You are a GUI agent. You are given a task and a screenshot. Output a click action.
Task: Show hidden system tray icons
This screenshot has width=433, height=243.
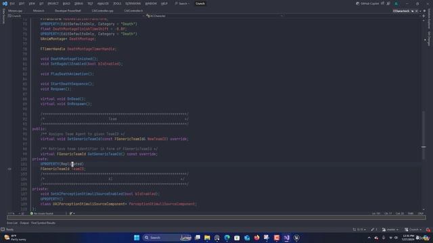(x=369, y=238)
